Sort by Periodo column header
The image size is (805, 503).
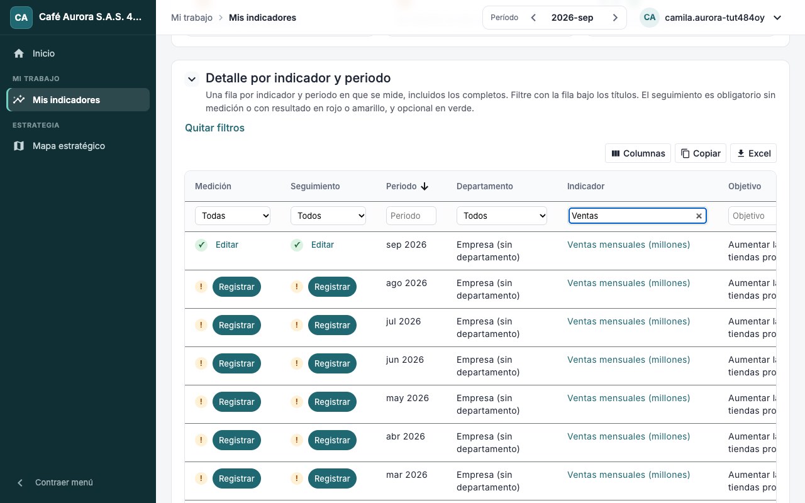coord(407,186)
